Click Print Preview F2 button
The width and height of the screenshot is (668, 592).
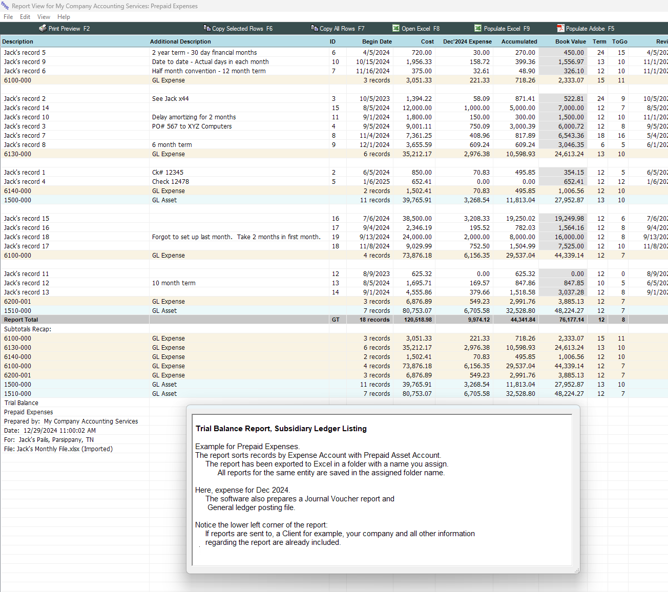pyautogui.click(x=65, y=29)
